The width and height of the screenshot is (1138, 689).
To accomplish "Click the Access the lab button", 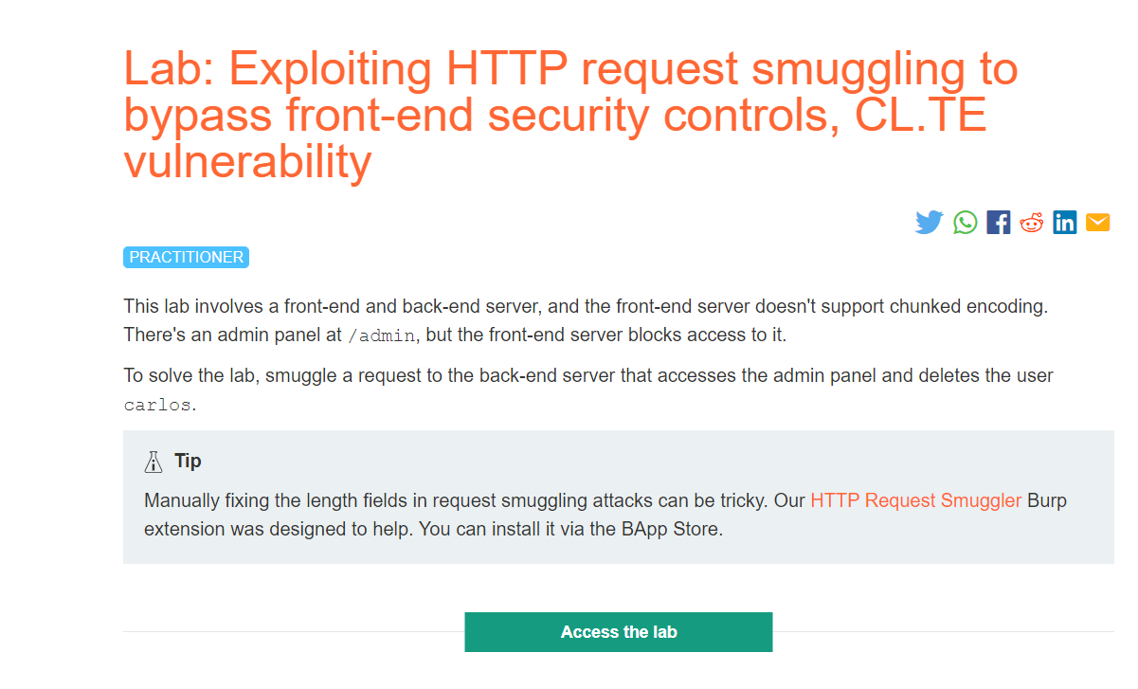I will pos(618,631).
